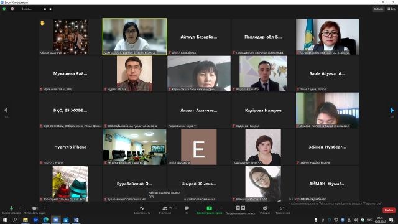Click the meeting timer button
Viewport: 398px width, 224px height.
tap(378, 9)
